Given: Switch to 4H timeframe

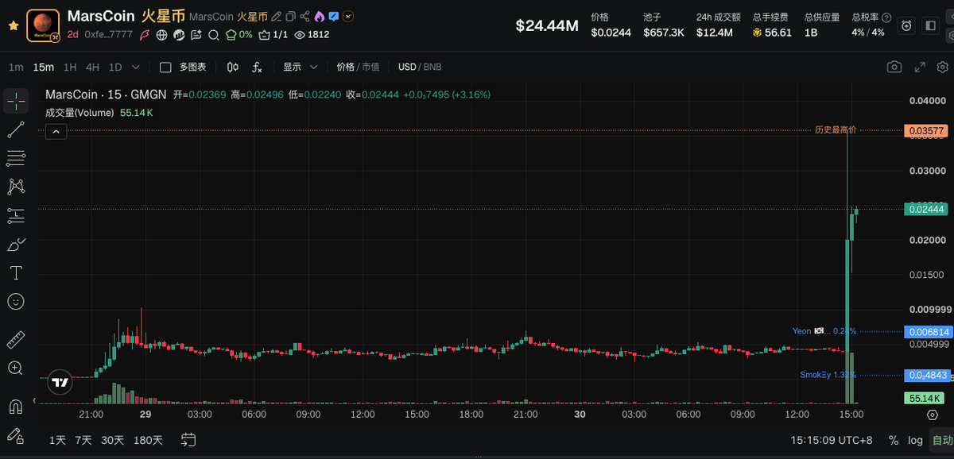Looking at the screenshot, I should coord(93,67).
